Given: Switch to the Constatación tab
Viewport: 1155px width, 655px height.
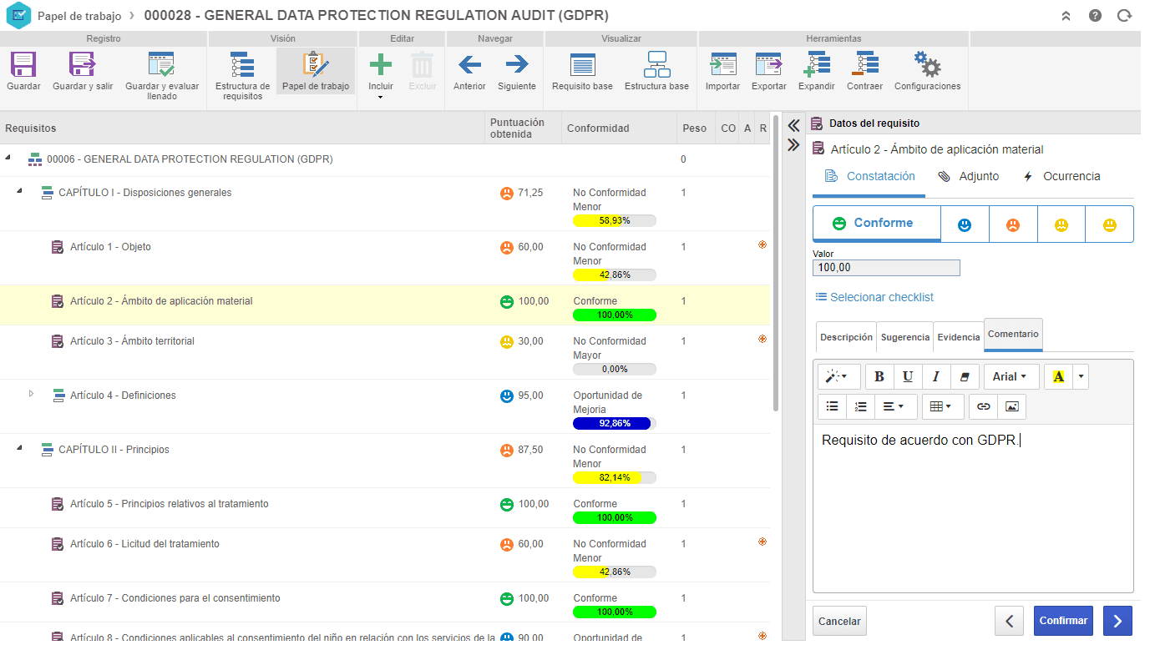Looking at the screenshot, I should 869,176.
